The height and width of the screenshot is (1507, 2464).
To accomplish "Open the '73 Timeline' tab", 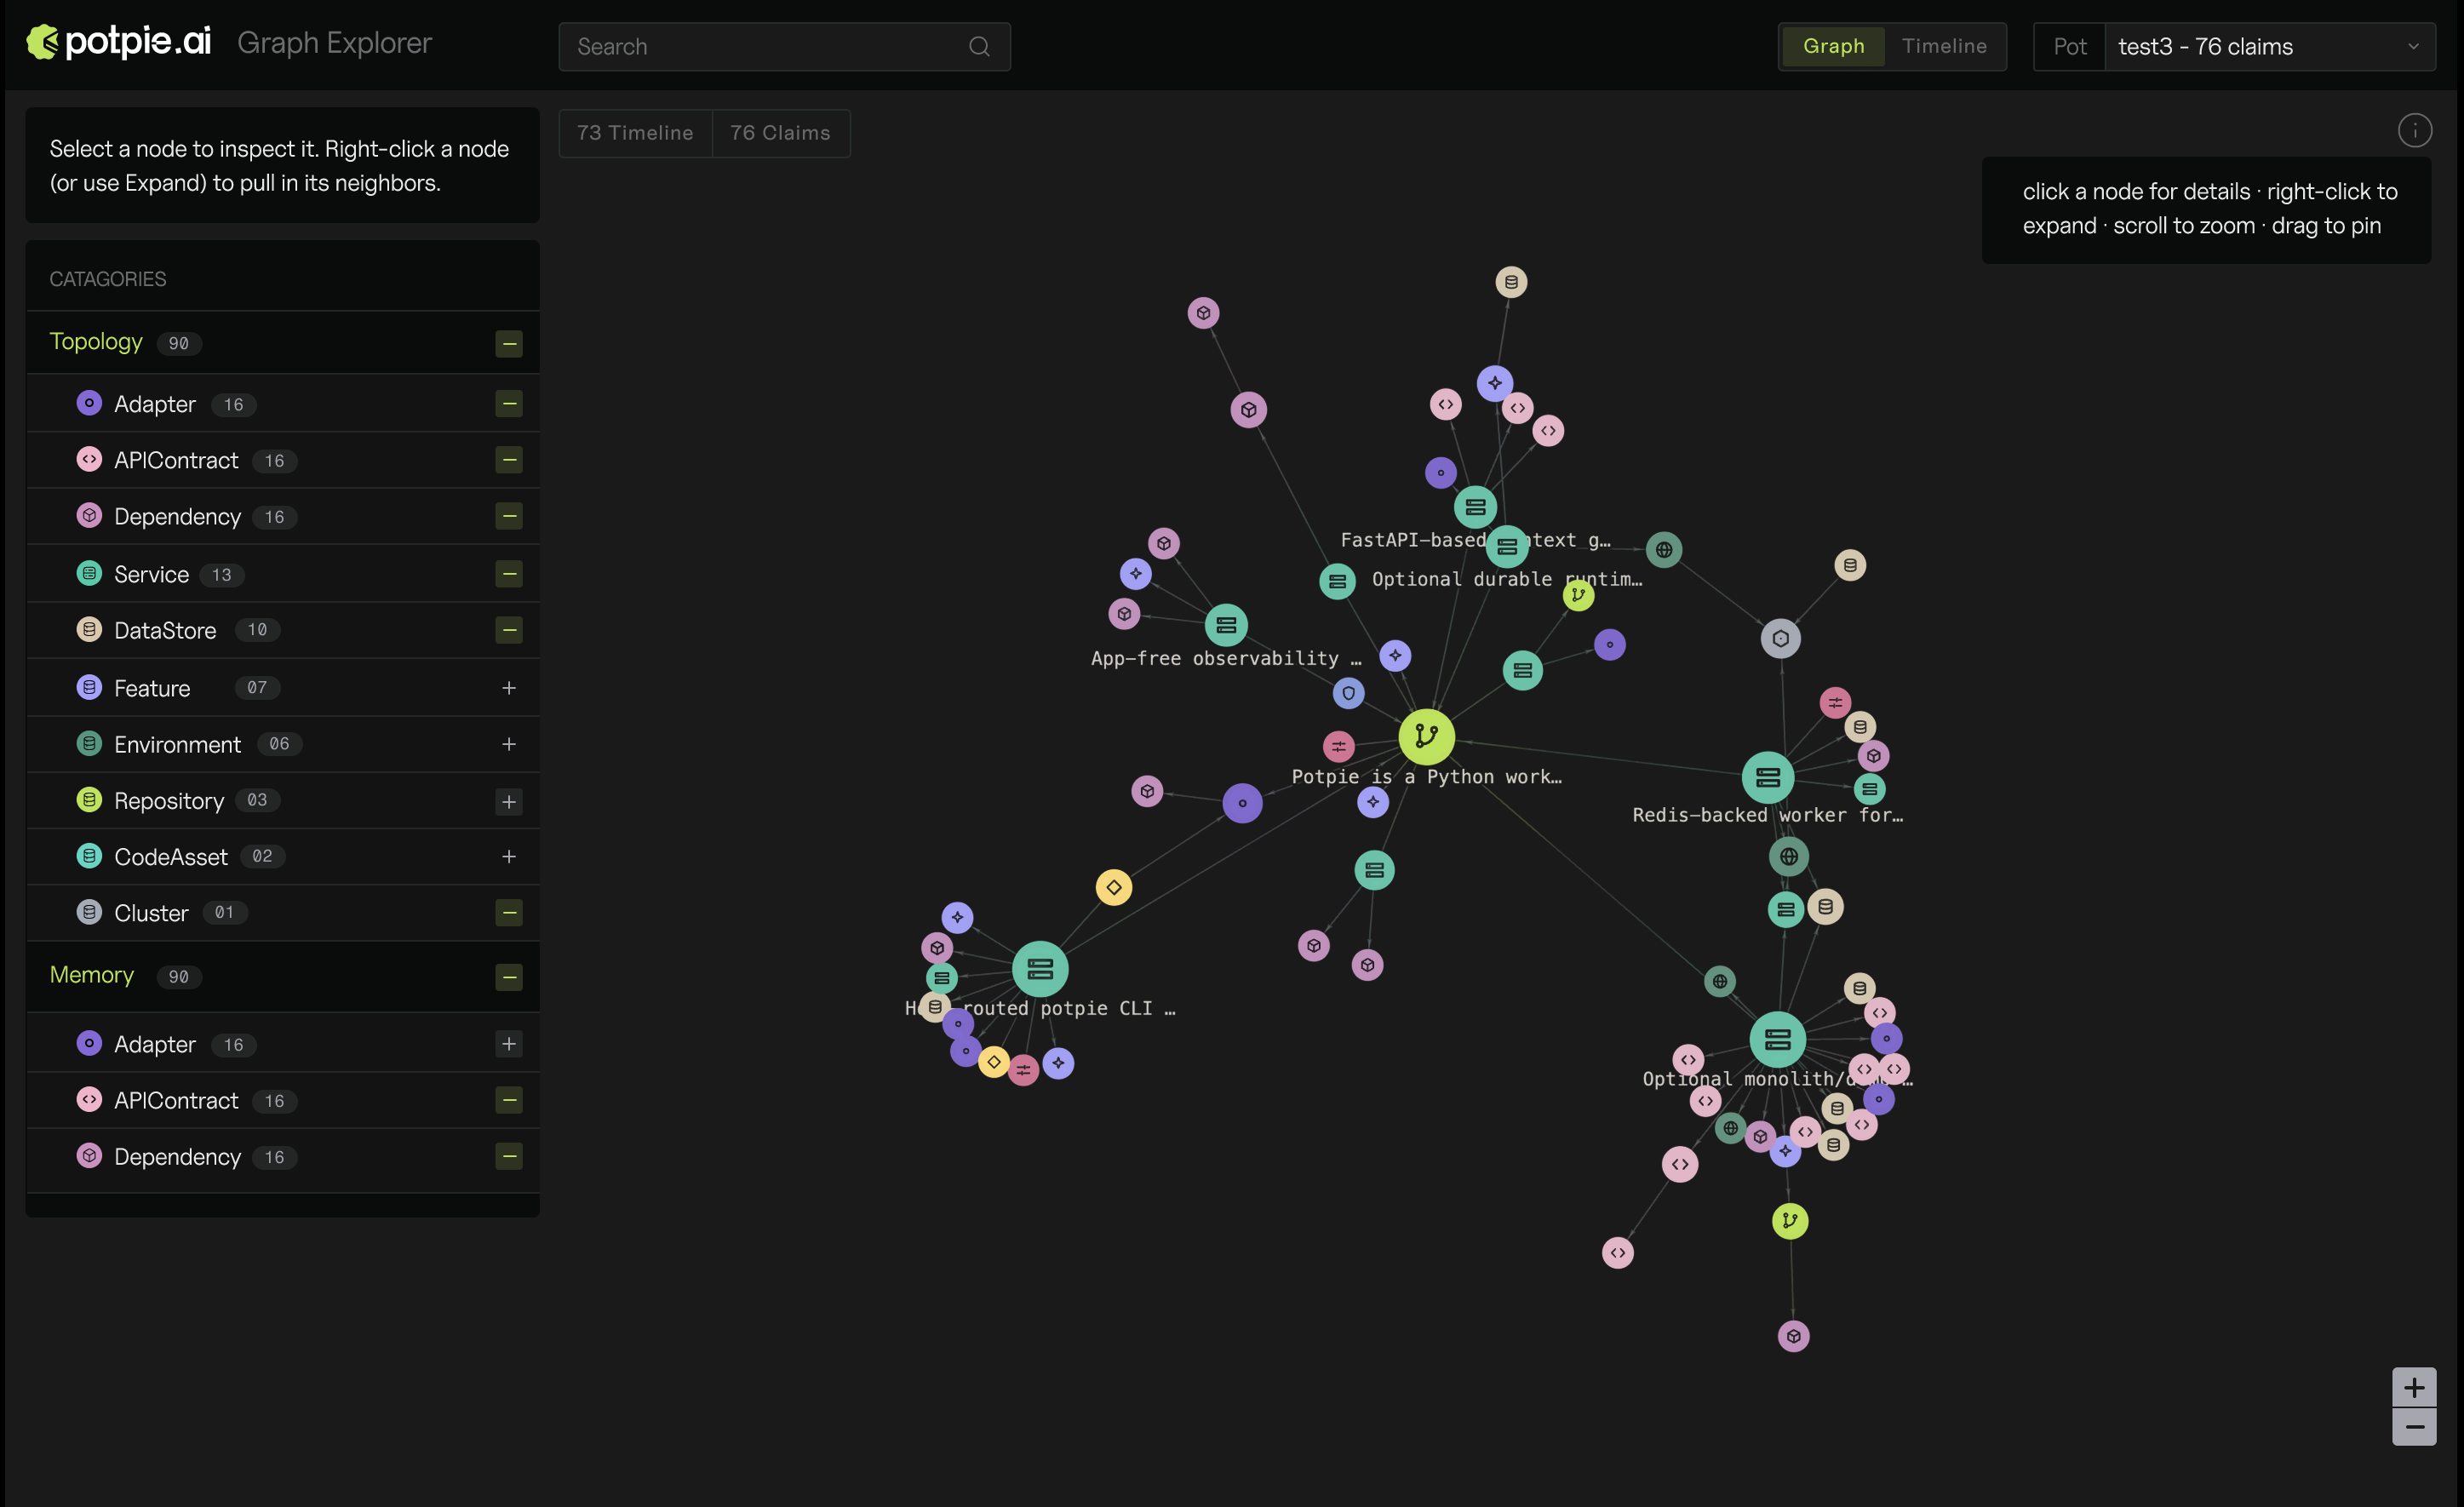I will [x=635, y=133].
